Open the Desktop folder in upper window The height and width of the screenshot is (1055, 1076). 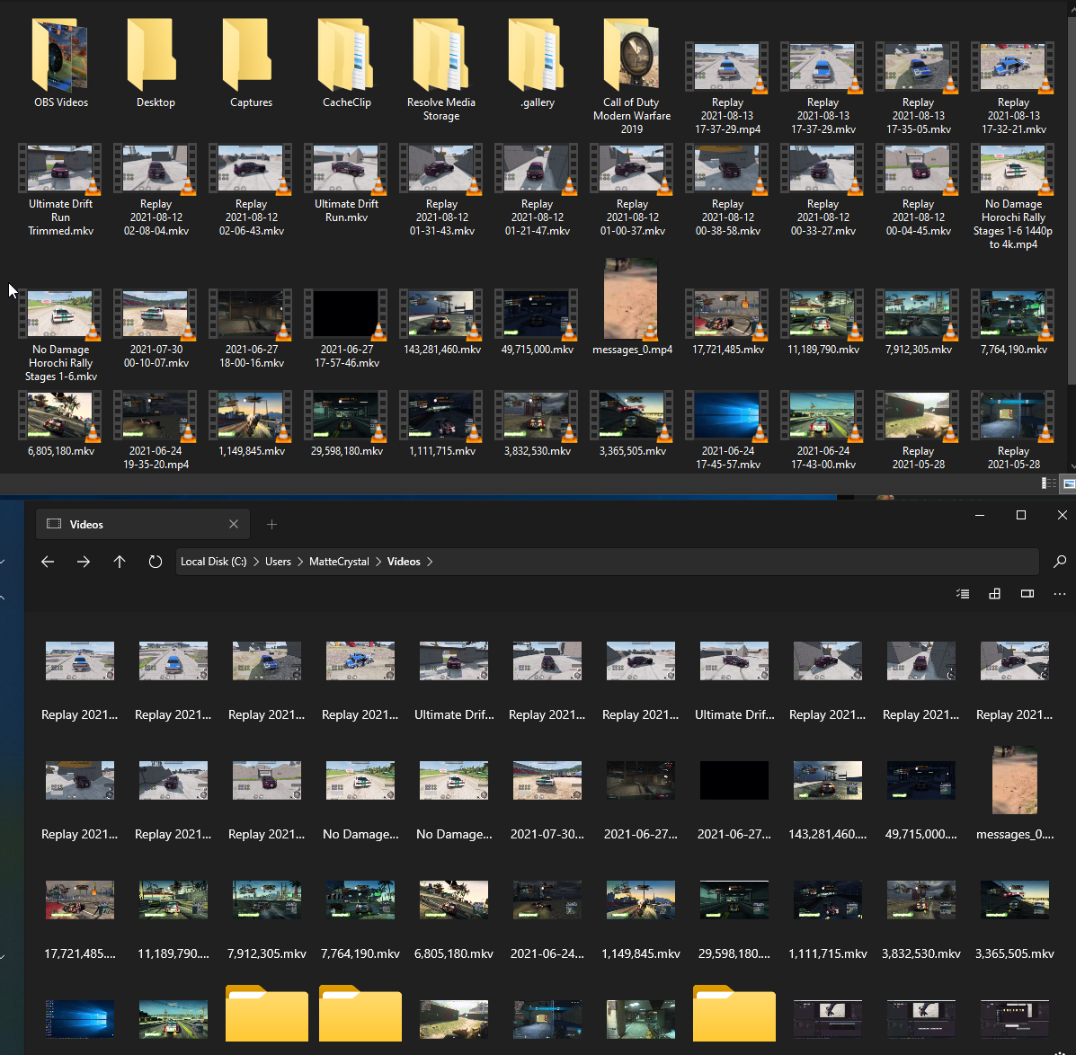click(156, 64)
